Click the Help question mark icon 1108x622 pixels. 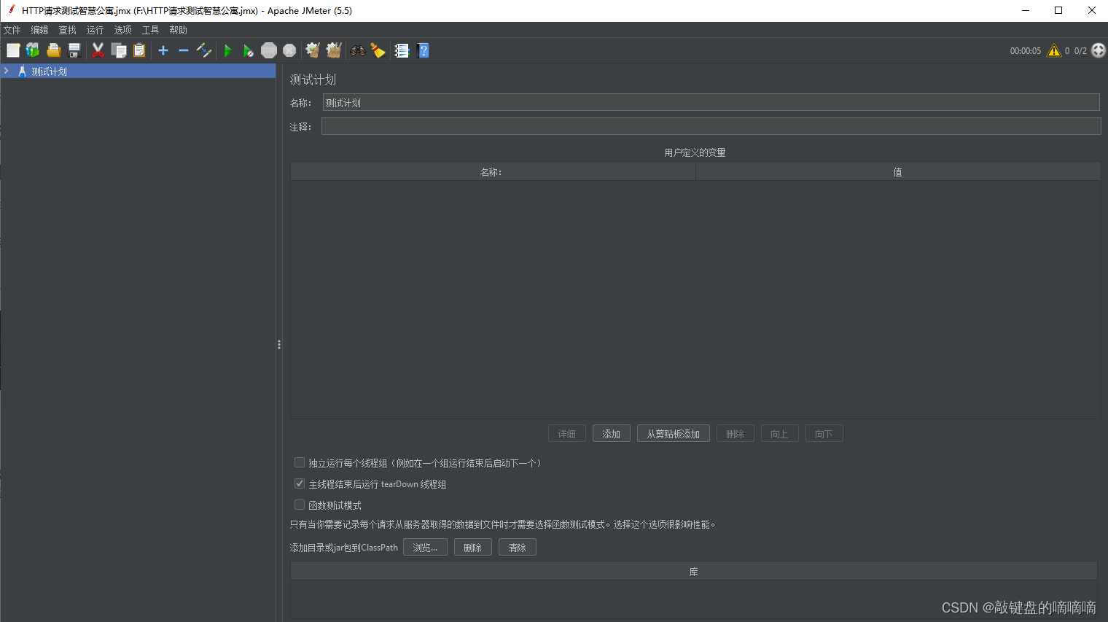[423, 50]
